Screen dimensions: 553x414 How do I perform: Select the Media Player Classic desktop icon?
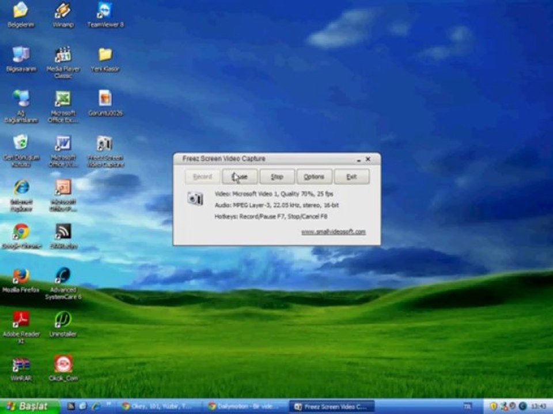tap(63, 62)
